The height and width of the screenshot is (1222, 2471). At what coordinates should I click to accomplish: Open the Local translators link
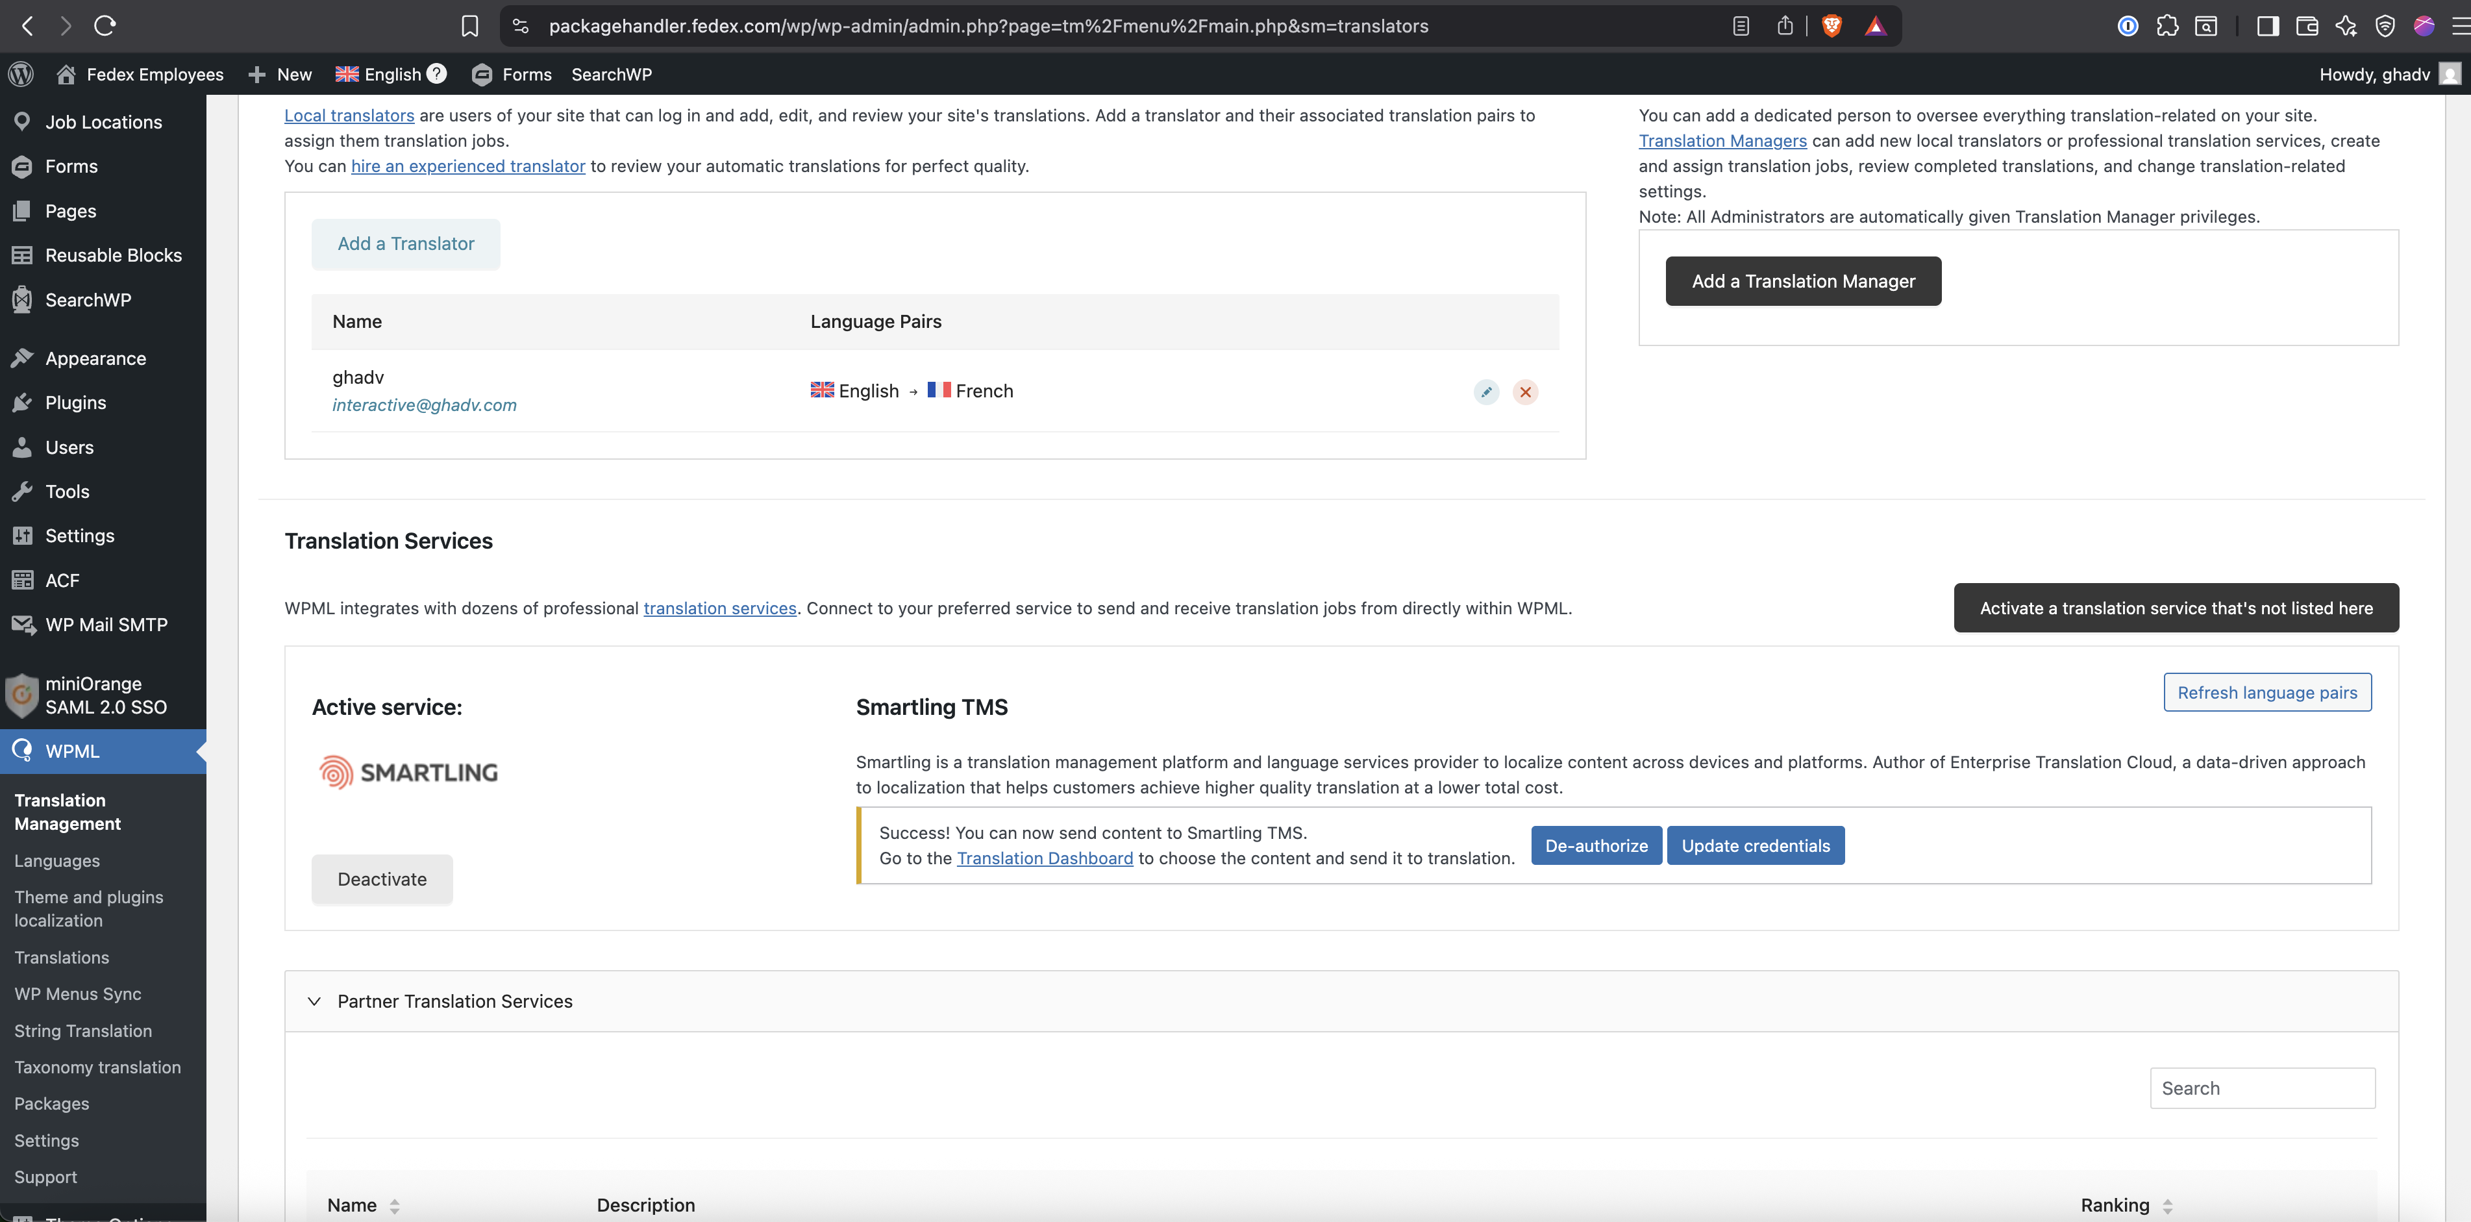(349, 115)
